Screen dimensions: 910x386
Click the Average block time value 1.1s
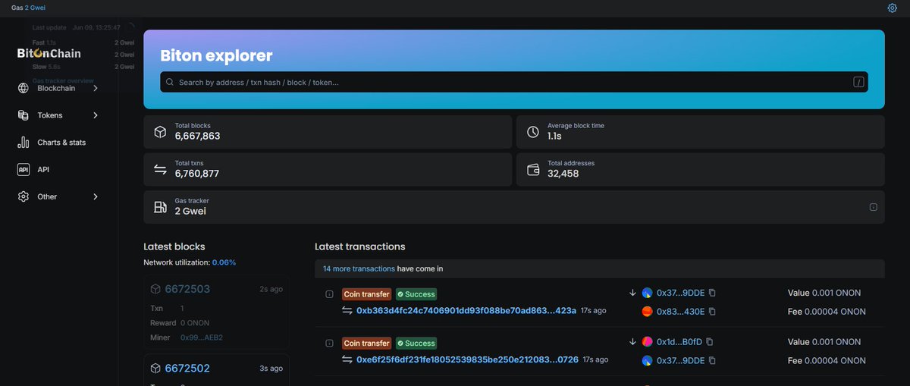(554, 137)
